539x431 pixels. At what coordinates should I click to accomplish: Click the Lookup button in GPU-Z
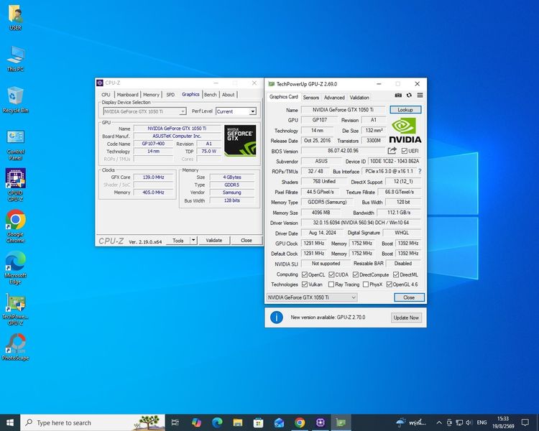click(x=405, y=110)
